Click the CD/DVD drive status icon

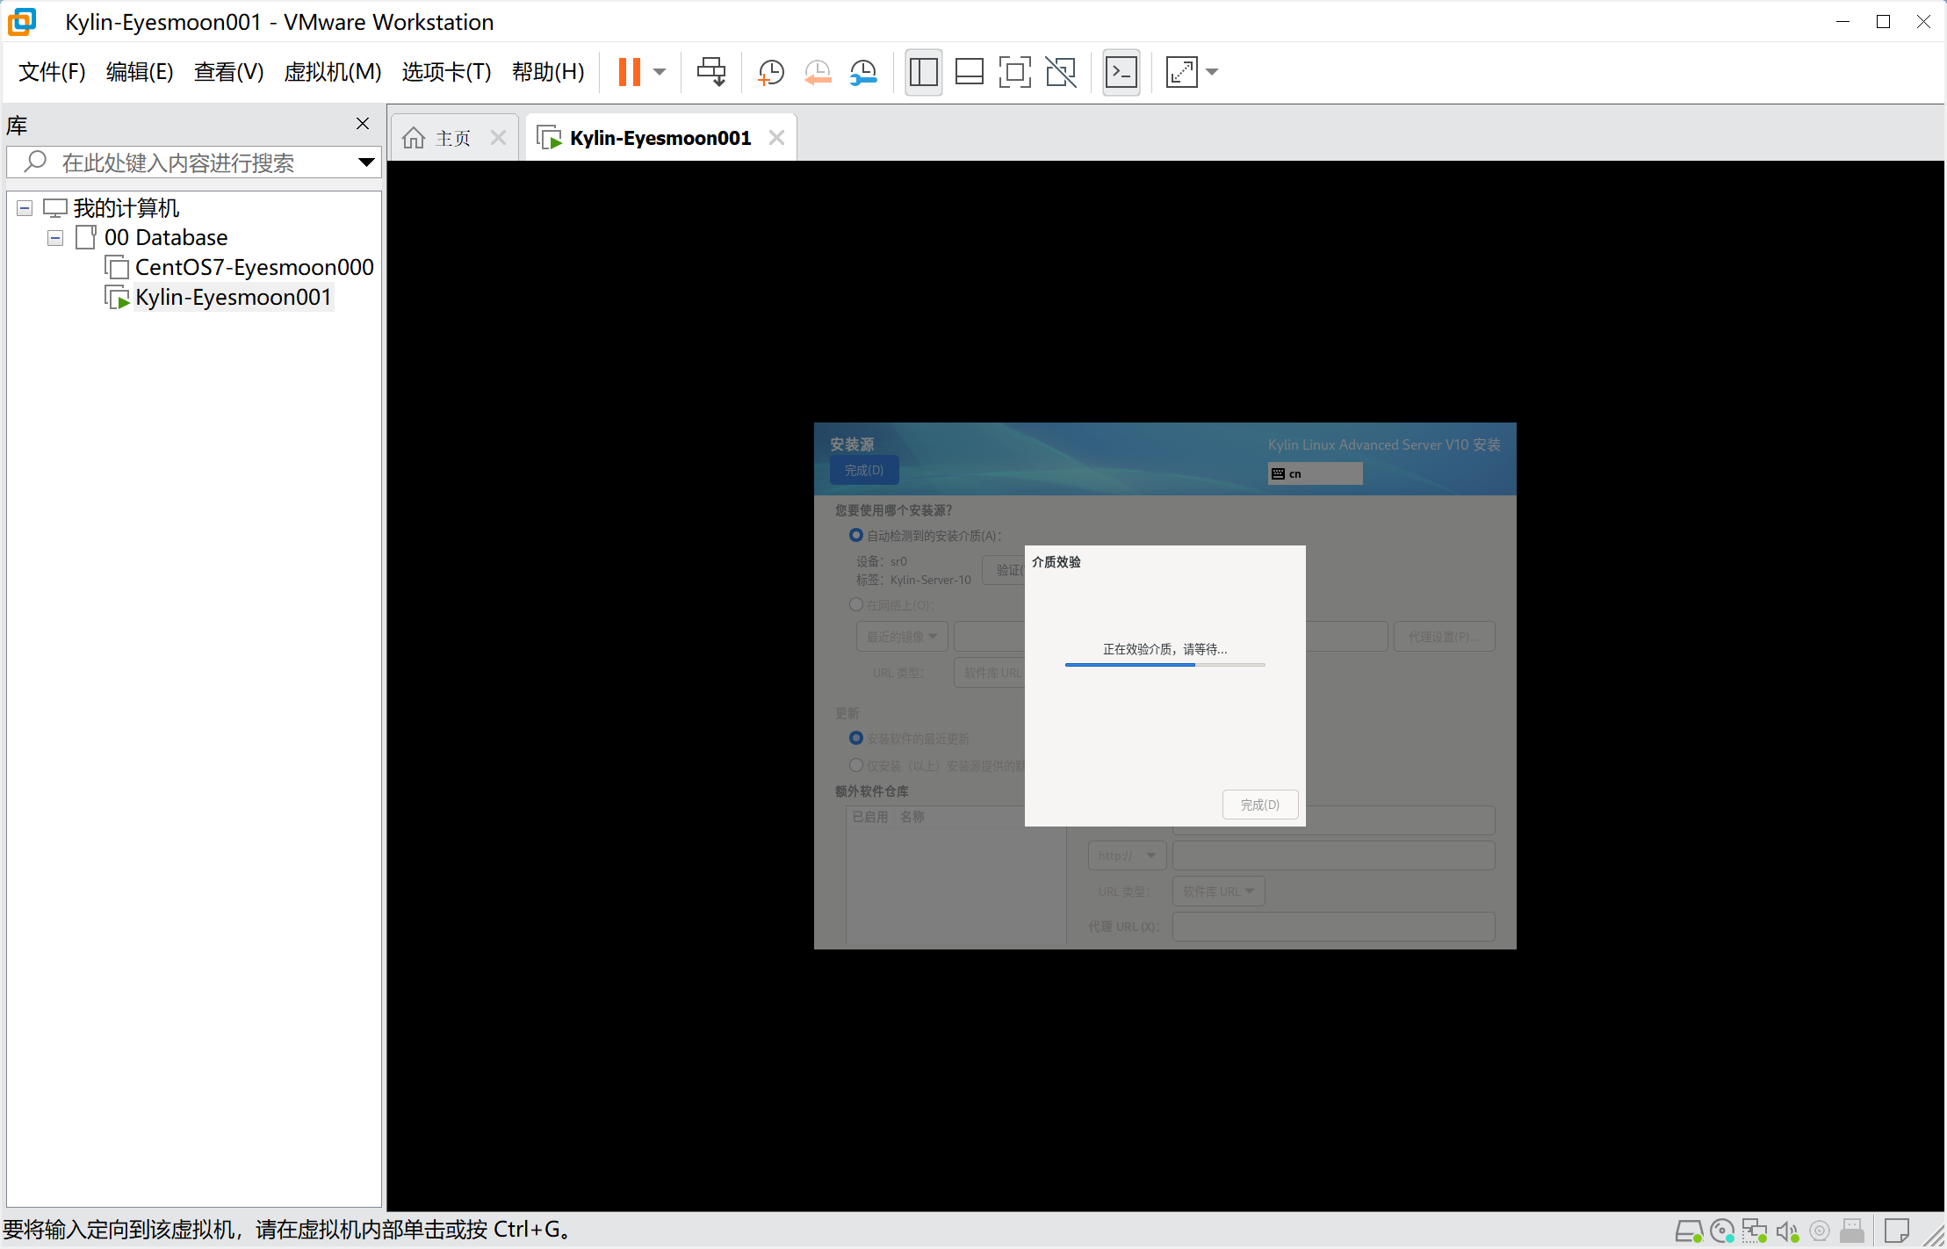click(x=1723, y=1231)
